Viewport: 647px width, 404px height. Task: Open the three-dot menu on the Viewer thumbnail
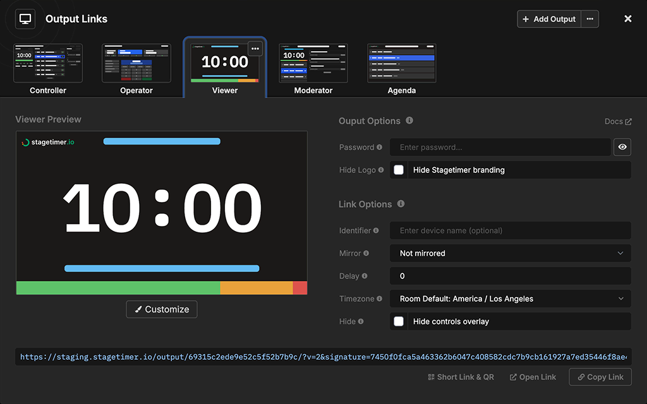coord(255,49)
